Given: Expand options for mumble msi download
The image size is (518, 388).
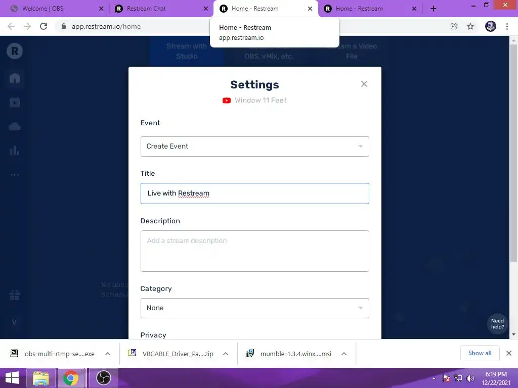Looking at the screenshot, I should point(344,354).
